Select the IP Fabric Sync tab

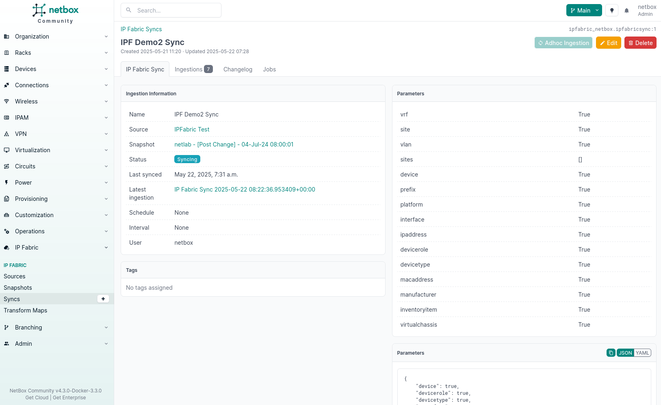145,69
